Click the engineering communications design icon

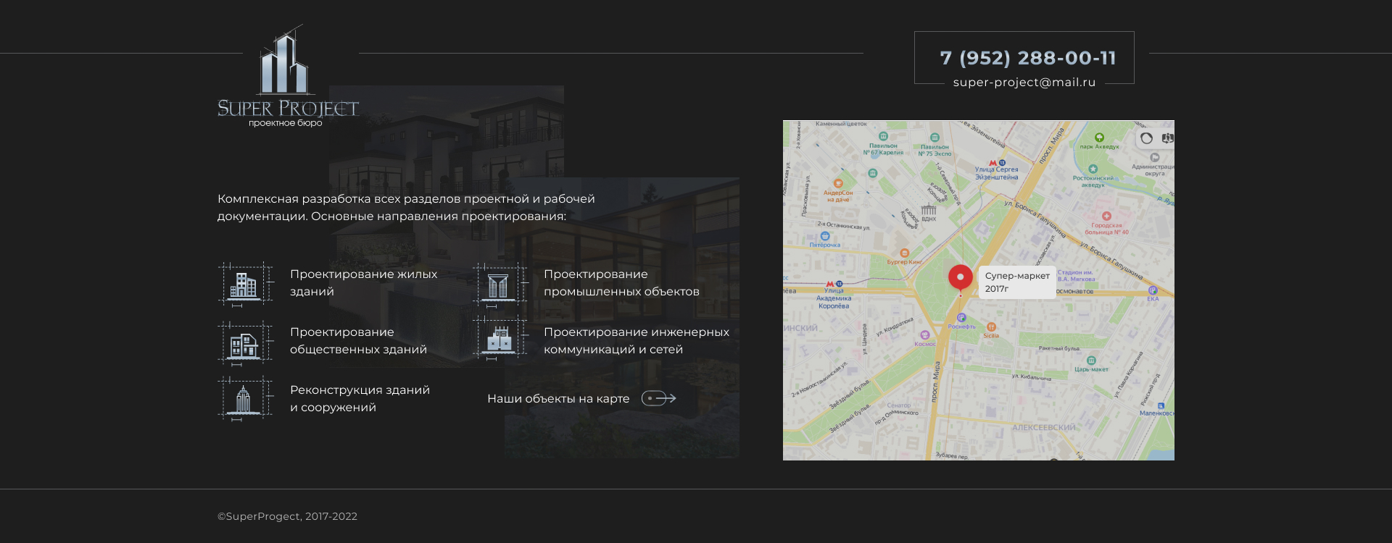(500, 340)
